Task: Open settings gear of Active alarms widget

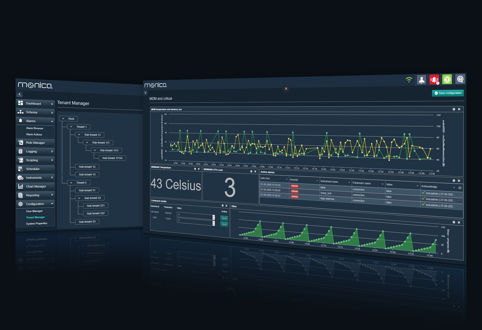Action: 454,180
